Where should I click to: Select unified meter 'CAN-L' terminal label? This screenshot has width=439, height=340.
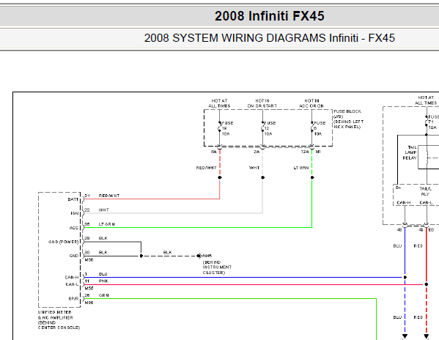72,284
